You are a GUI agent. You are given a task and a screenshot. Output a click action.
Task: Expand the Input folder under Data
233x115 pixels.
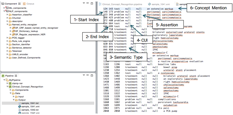click(13, 96)
